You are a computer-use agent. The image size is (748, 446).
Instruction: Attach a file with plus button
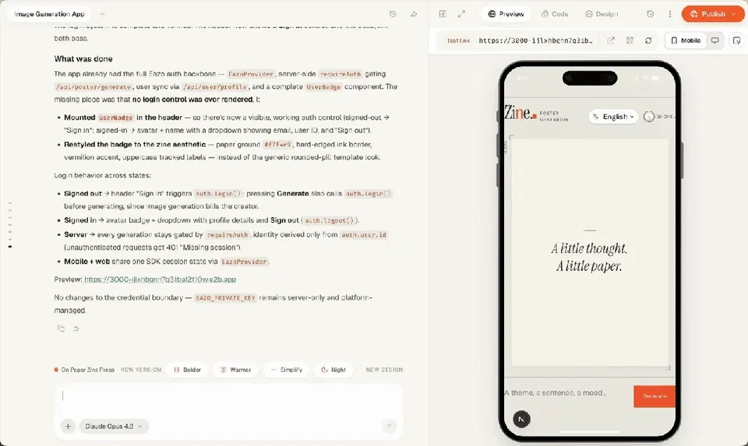pyautogui.click(x=69, y=426)
